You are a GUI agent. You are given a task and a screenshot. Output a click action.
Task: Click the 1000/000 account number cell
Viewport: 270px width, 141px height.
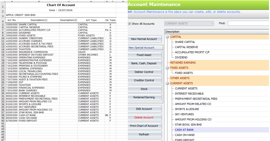coord(12,25)
